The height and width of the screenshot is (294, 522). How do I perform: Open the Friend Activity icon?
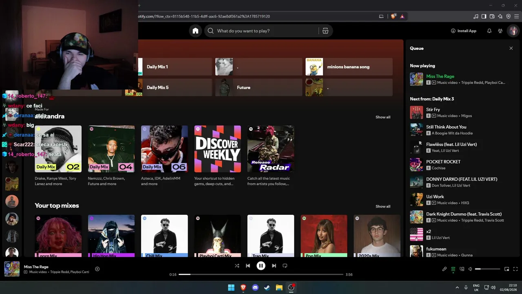pyautogui.click(x=500, y=31)
